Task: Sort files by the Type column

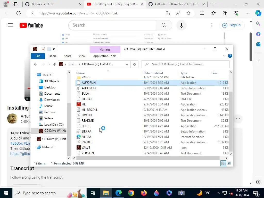Action: [184, 73]
